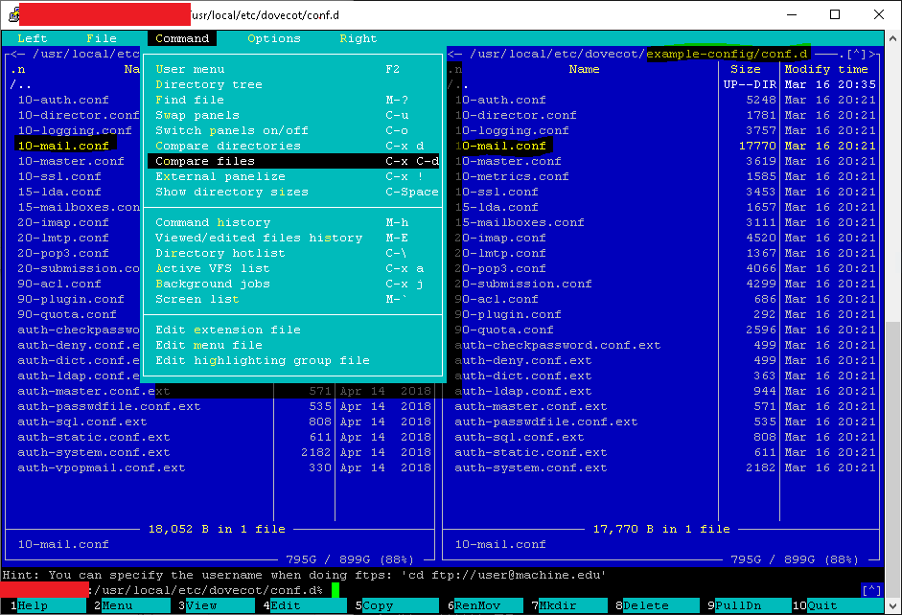The image size is (902, 615).
Task: Click the window vertical scrollbar
Action: [893, 287]
